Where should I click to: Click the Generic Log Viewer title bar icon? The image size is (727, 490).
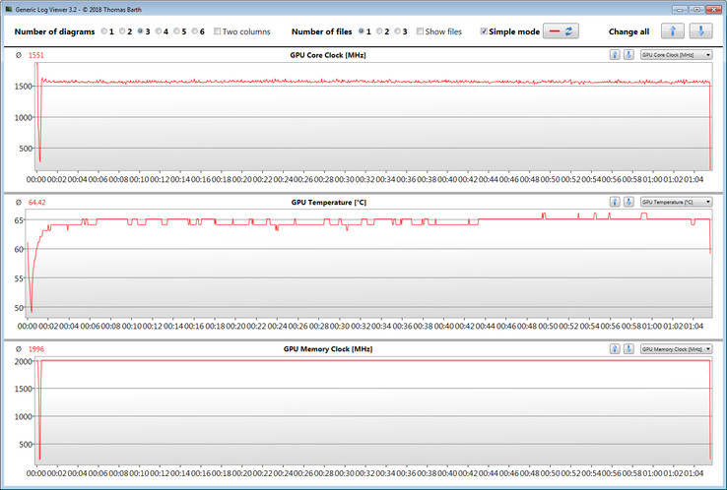(8, 9)
